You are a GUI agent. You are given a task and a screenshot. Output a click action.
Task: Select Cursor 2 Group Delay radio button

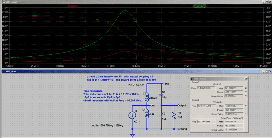pos(246,113)
